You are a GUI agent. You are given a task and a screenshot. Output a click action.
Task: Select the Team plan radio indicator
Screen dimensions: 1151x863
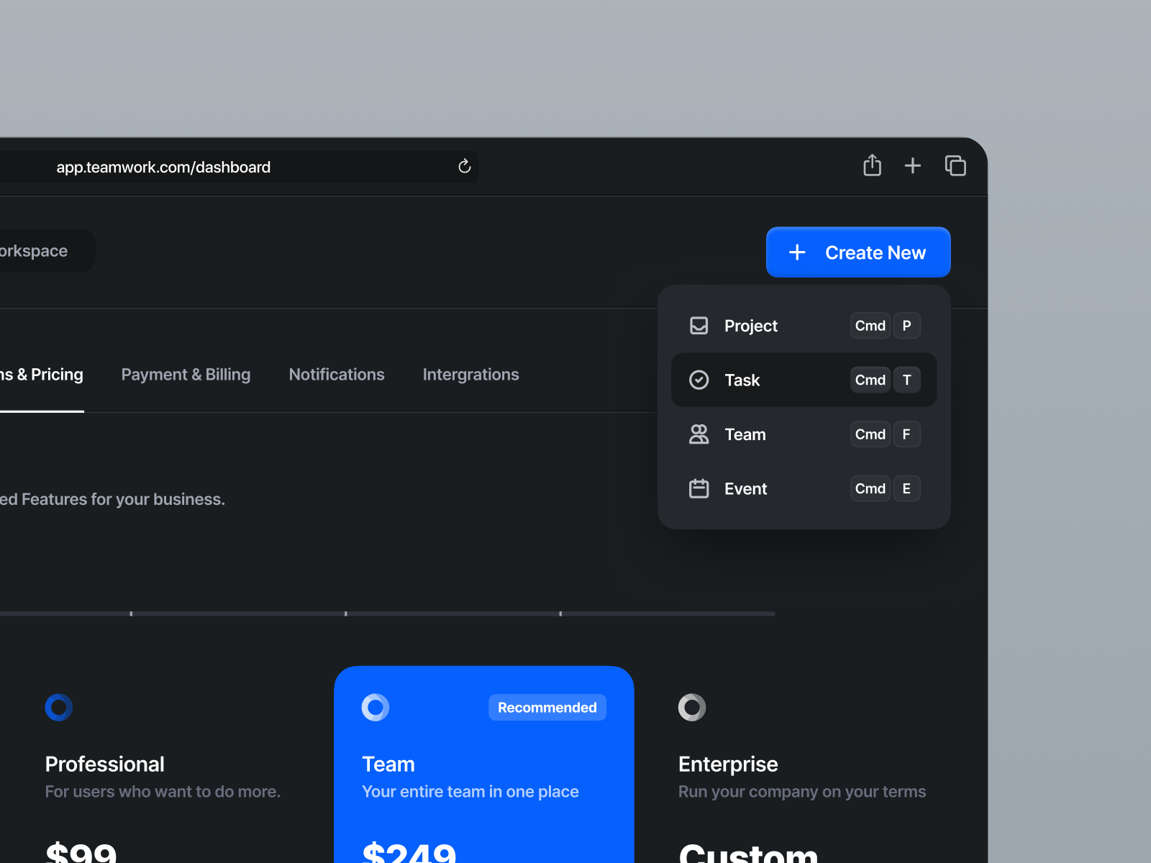click(375, 708)
